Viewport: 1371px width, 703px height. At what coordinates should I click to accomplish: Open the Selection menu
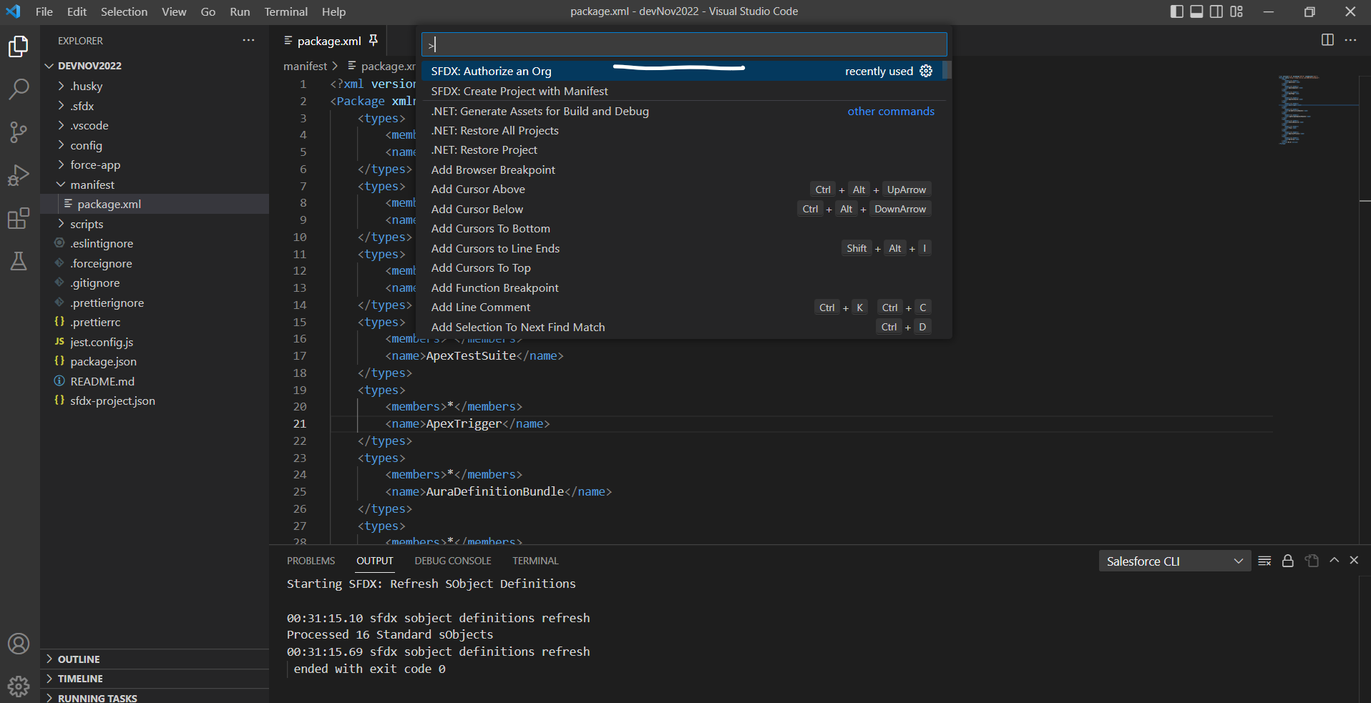124,11
